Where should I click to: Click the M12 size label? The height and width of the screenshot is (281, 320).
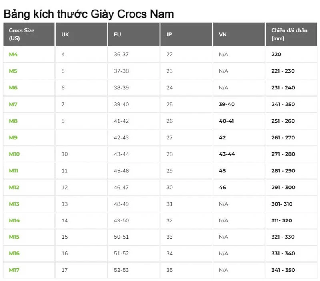(14, 187)
